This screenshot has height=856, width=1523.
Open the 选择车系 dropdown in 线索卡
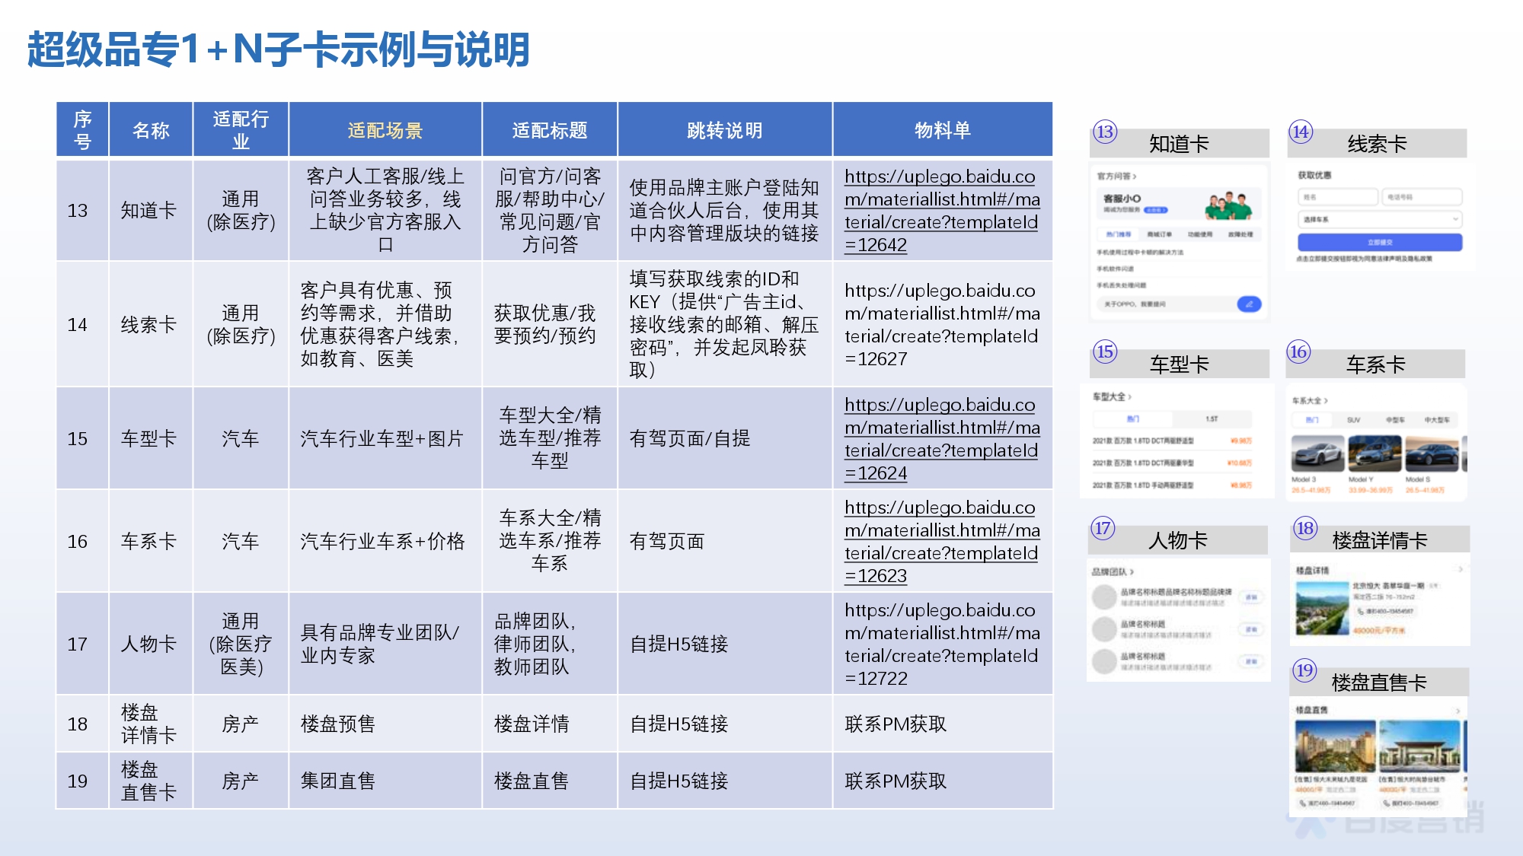pyautogui.click(x=1379, y=219)
